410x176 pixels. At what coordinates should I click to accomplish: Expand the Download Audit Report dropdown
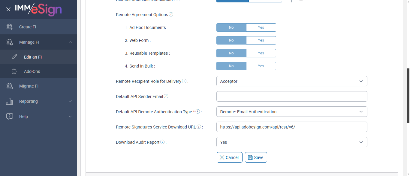(x=291, y=142)
